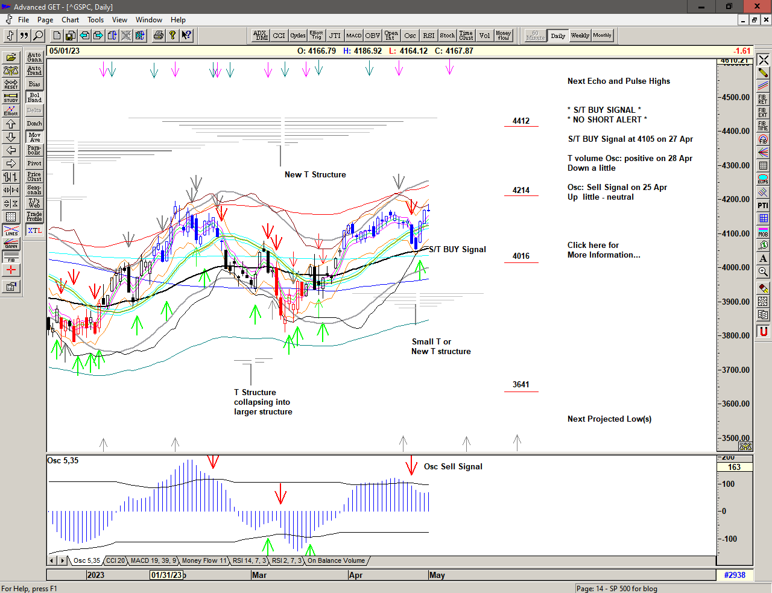772x593 pixels.
Task: Toggle the Bol Band study
Action: tap(34, 97)
